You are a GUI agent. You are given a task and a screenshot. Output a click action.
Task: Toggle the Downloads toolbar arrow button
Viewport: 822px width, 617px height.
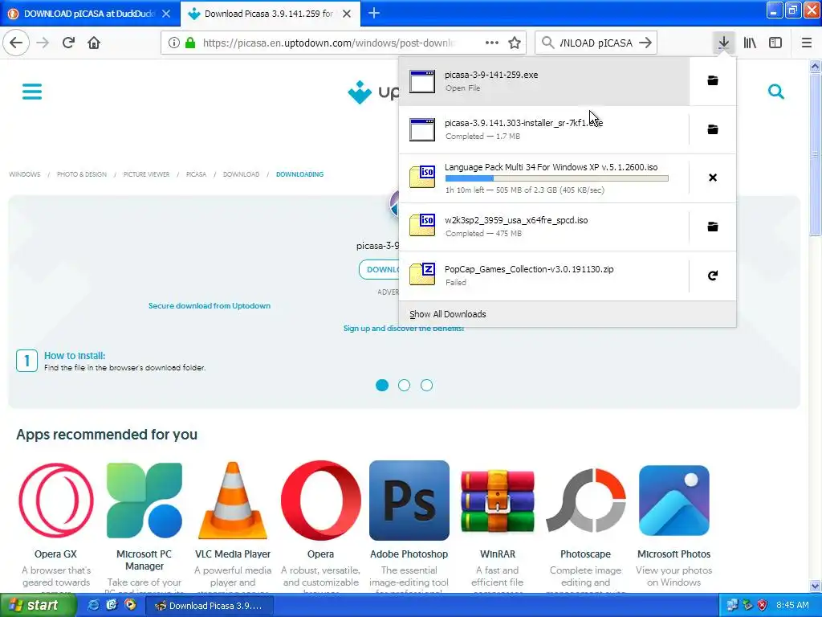point(723,43)
